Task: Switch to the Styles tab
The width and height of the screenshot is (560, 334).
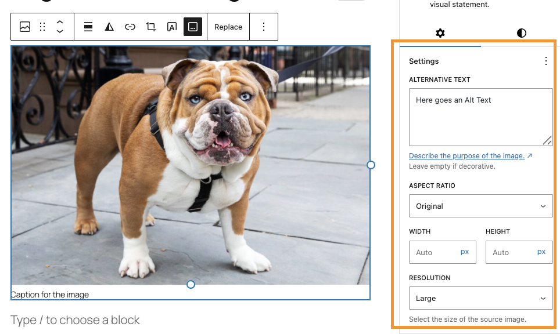Action: (522, 33)
